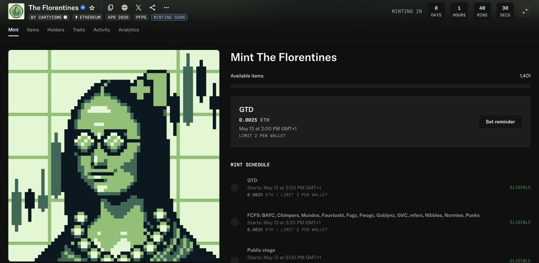
Task: Click 'Starts: May 13 at 3:30 PM GMT+1' text
Action: [x=284, y=223]
